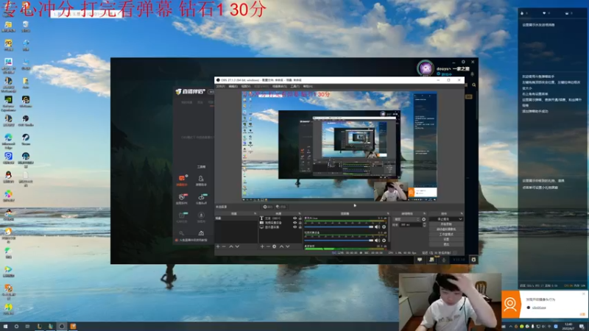589x331 pixels.
Task: Click the microphone icon at Douyu window bottom
Action: click(444, 260)
